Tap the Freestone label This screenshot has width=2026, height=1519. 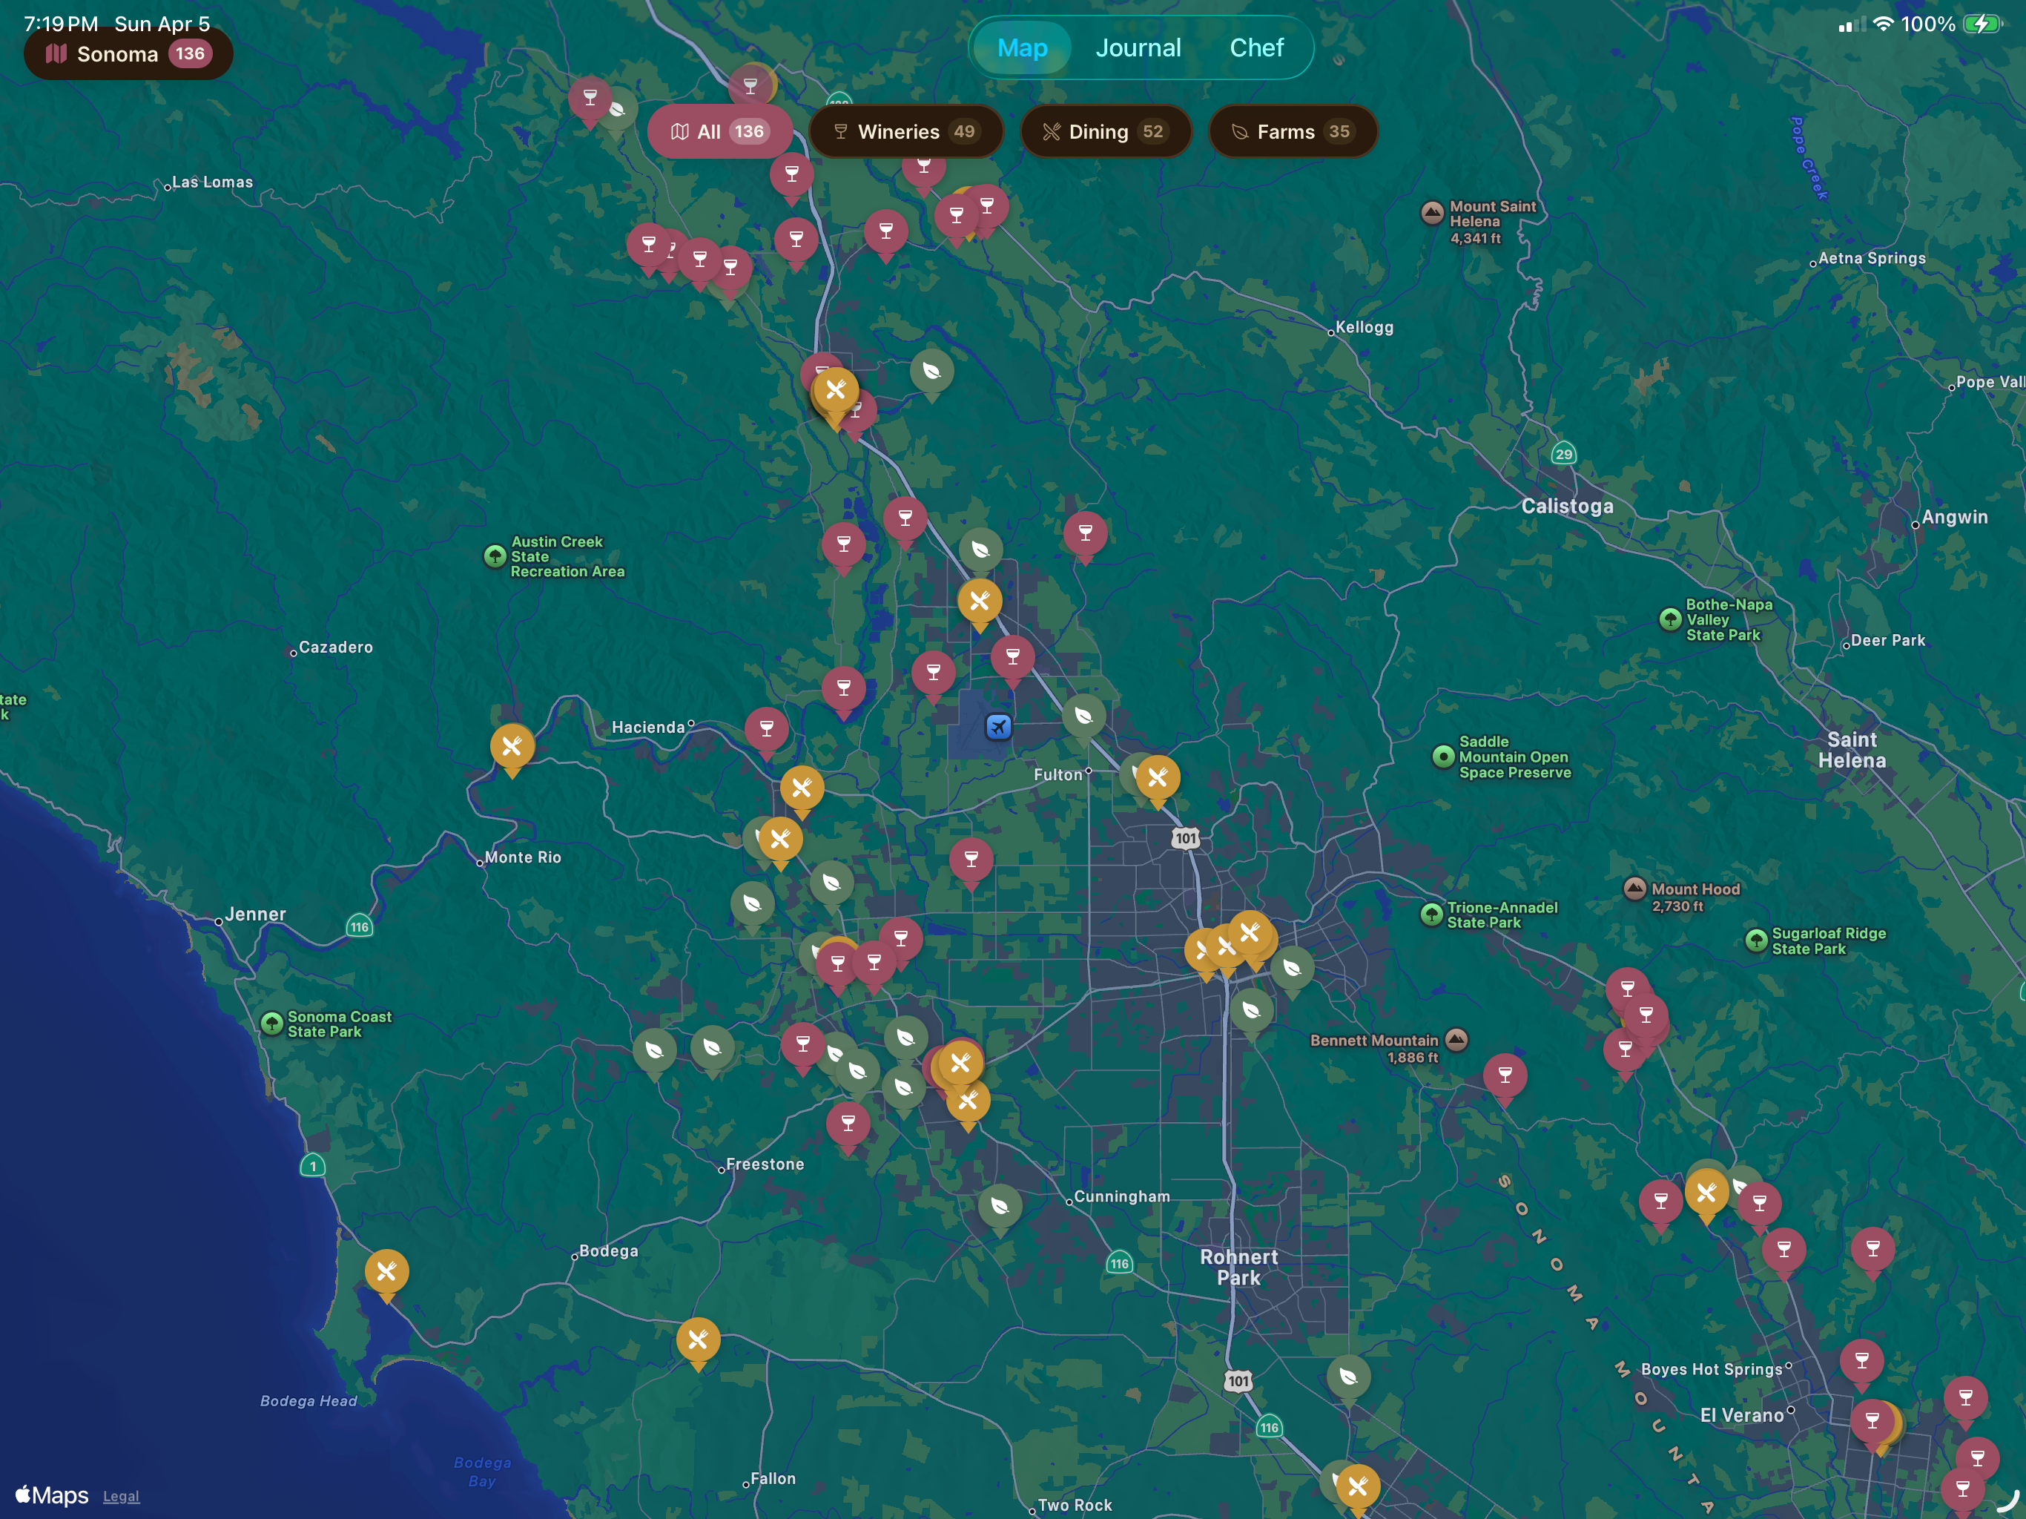coord(765,1164)
